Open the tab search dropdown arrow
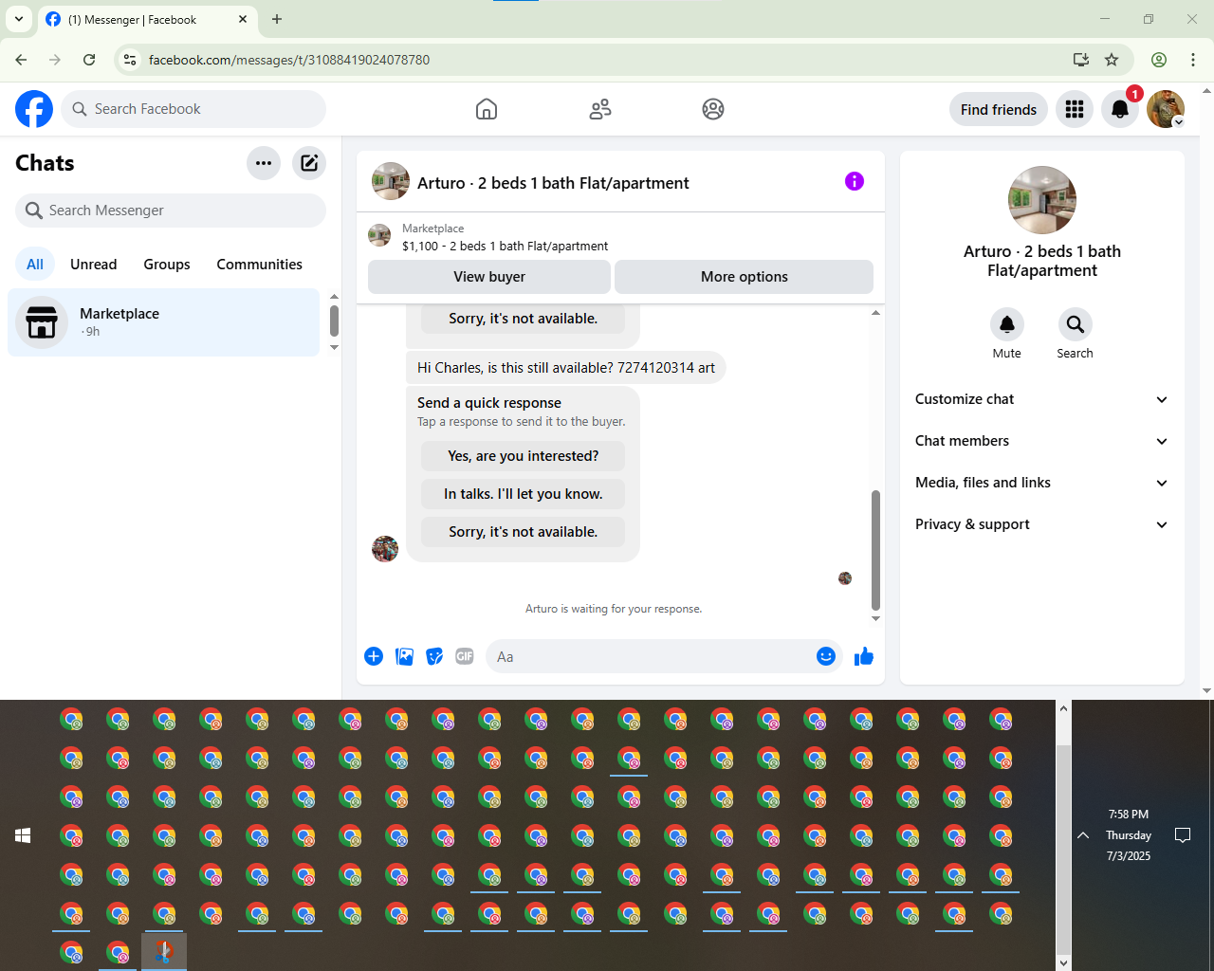Image resolution: width=1214 pixels, height=971 pixels. (x=19, y=19)
